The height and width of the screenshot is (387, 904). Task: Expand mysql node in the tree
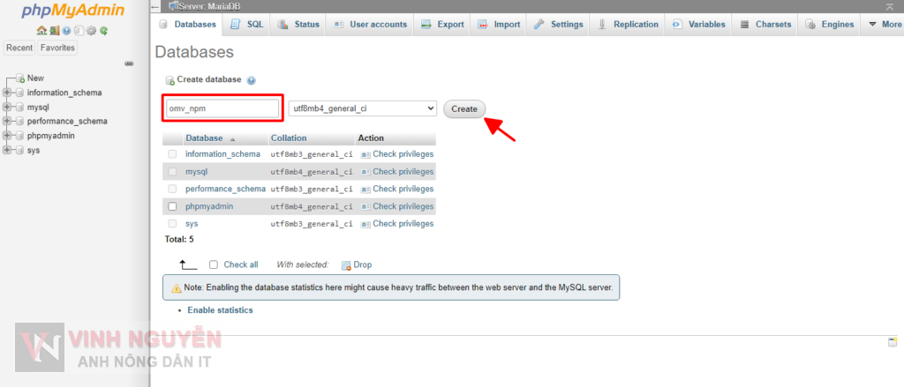point(7,108)
